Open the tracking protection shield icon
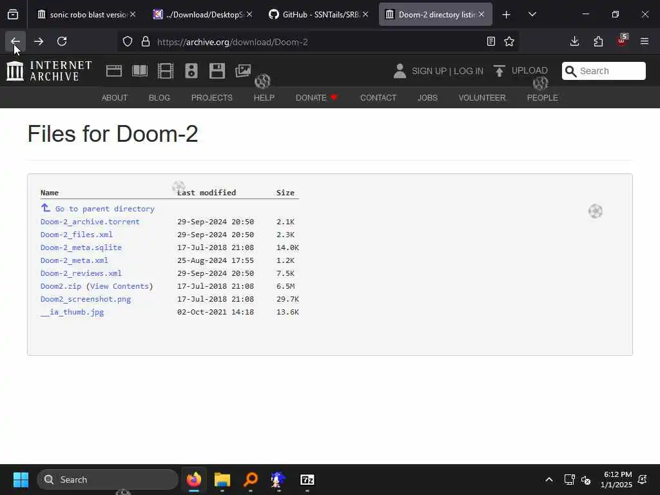Screen dimensions: 660x495 (128, 42)
